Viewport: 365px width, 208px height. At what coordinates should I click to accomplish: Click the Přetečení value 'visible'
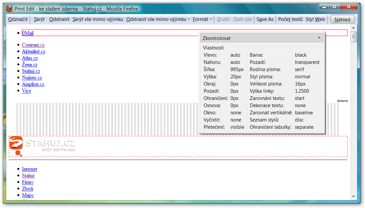(237, 127)
